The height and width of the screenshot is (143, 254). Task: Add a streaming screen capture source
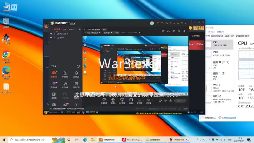(104, 101)
